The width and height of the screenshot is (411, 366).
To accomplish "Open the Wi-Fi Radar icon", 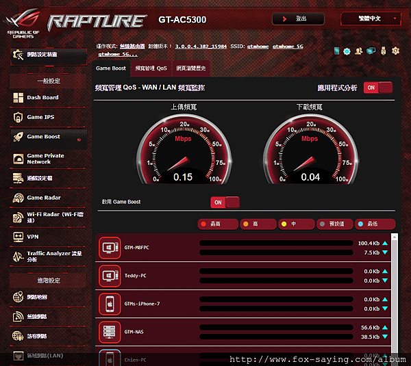I will pyautogui.click(x=18, y=218).
